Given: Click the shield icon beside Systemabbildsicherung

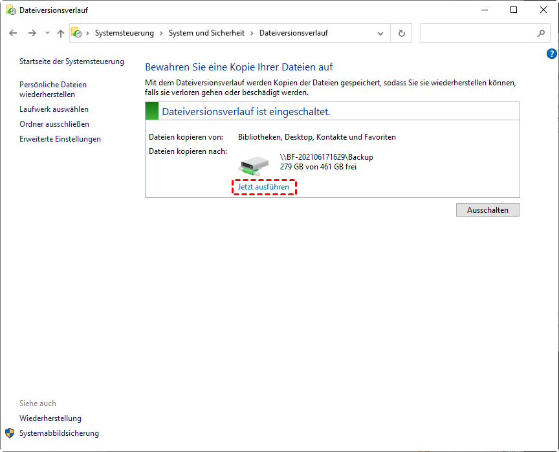Looking at the screenshot, I should pyautogui.click(x=10, y=433).
